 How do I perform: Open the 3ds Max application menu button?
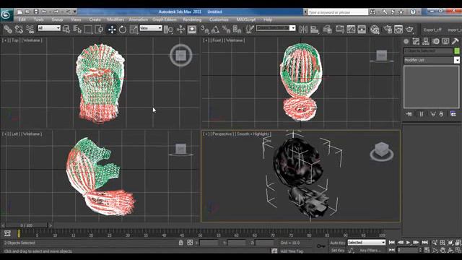point(6,14)
